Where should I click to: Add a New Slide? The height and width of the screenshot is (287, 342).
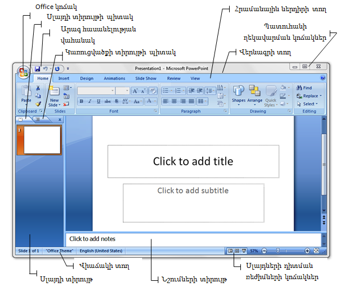(x=54, y=96)
